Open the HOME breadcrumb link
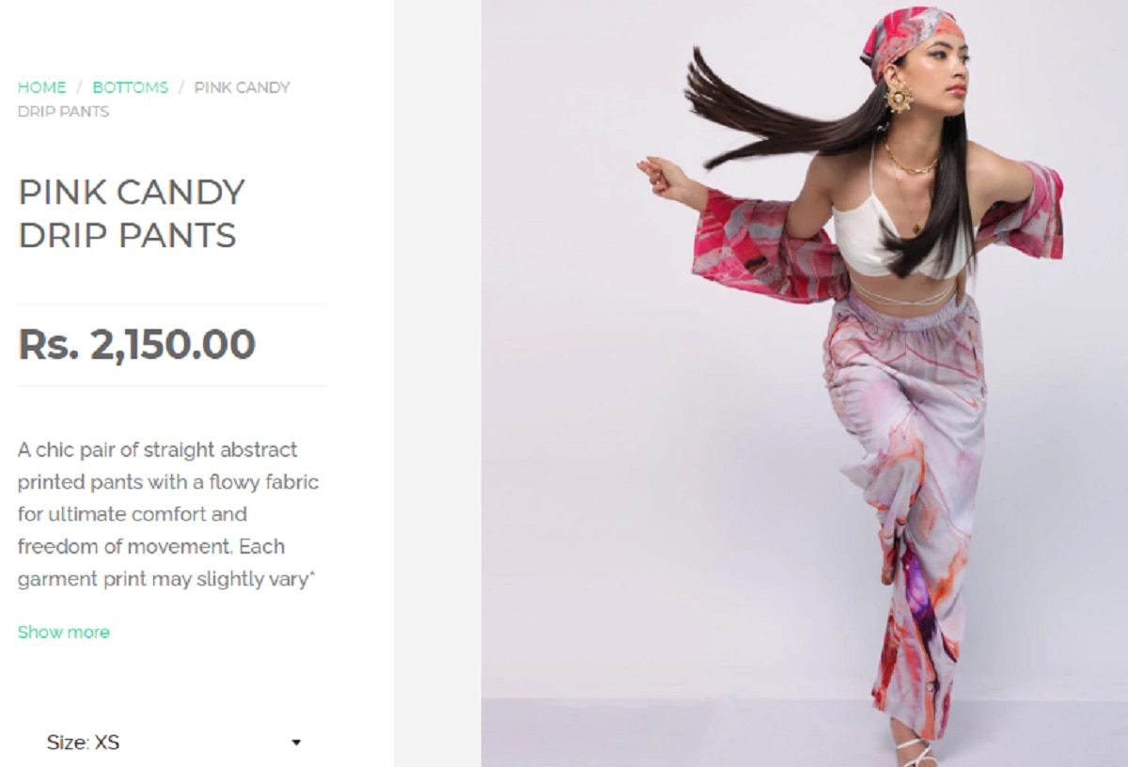Viewport: 1128px width, 767px height. click(42, 87)
